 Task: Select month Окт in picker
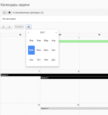pyautogui.click(x=39, y=60)
